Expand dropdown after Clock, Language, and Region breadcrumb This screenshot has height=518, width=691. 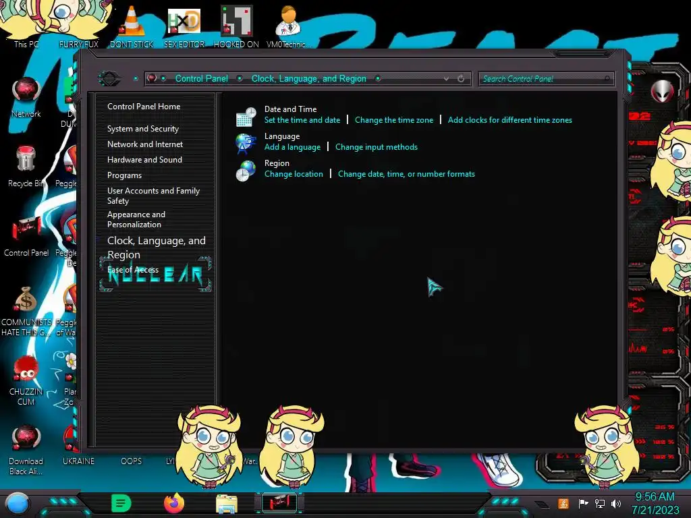coord(378,78)
